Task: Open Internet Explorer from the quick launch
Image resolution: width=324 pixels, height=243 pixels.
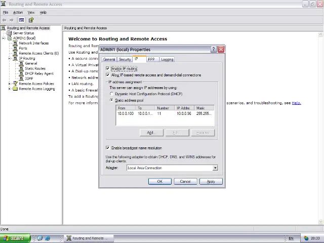Action: pyautogui.click(x=47, y=238)
